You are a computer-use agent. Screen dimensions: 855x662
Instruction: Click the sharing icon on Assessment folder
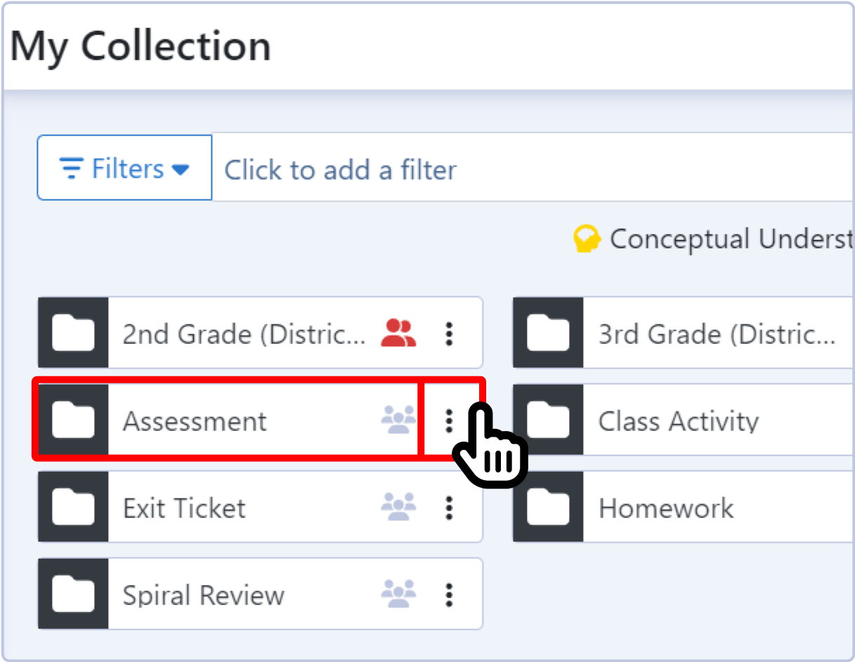tap(398, 420)
